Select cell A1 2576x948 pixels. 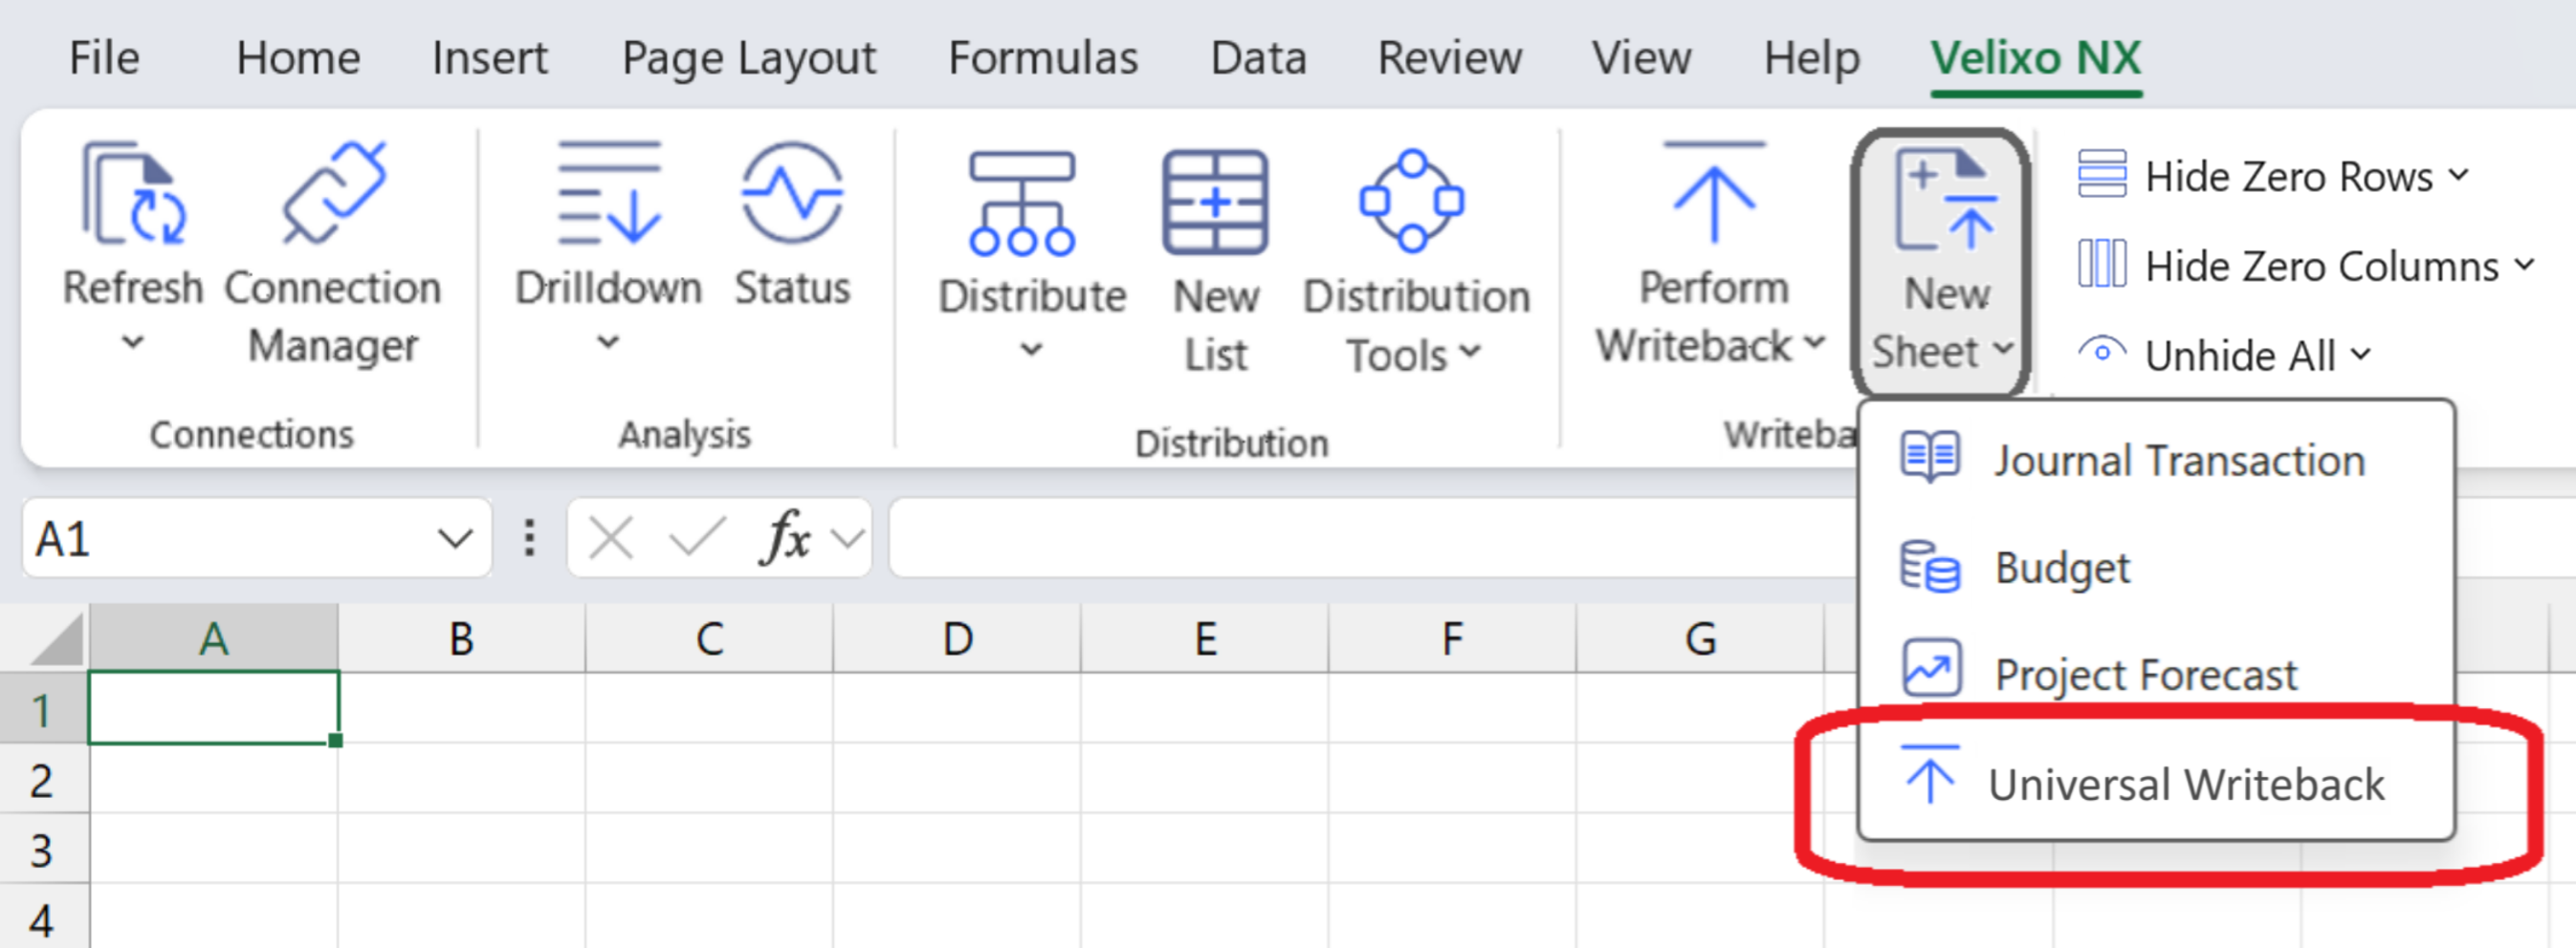(x=213, y=707)
